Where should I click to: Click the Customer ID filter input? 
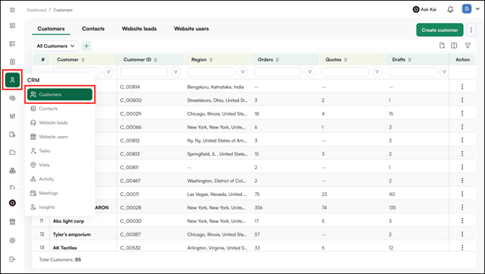144,72
